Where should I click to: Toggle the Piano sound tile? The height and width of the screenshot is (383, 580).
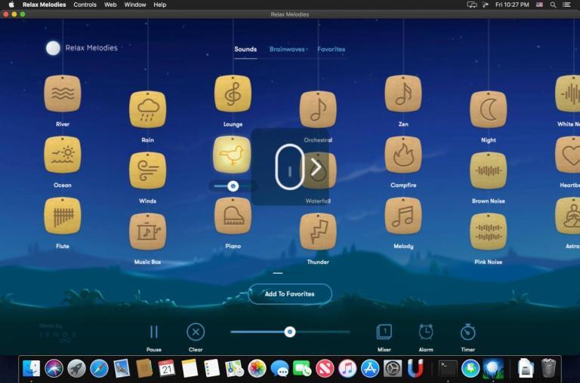pos(233,216)
